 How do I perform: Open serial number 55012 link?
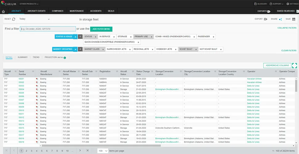point(21,117)
